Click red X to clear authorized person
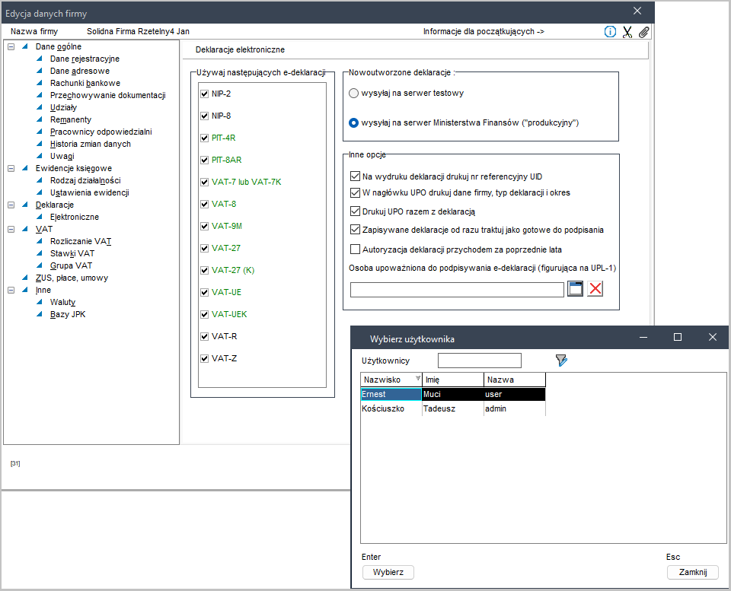The image size is (731, 591). pos(595,289)
